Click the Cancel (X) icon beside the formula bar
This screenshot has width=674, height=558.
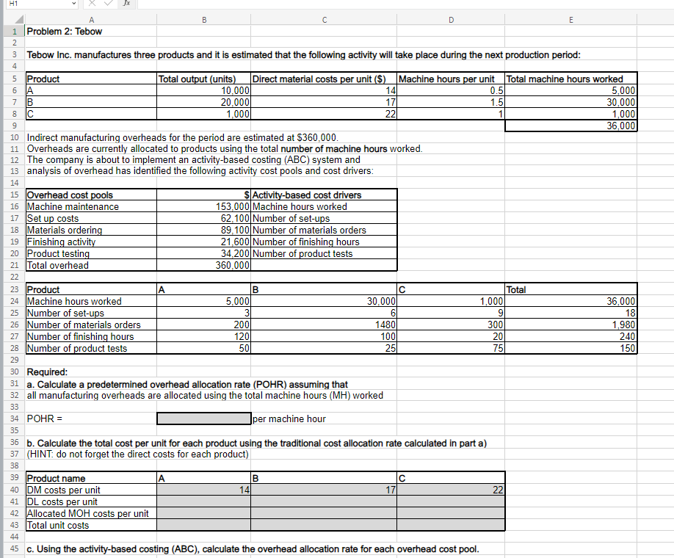(x=91, y=4)
